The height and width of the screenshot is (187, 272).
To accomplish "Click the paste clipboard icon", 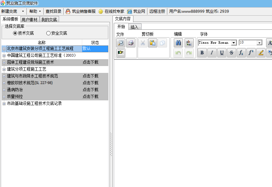I will (152, 43).
